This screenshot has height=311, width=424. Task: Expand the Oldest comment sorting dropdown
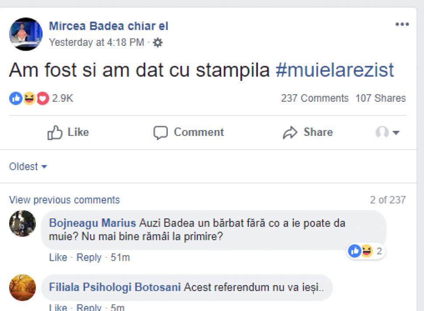[28, 166]
